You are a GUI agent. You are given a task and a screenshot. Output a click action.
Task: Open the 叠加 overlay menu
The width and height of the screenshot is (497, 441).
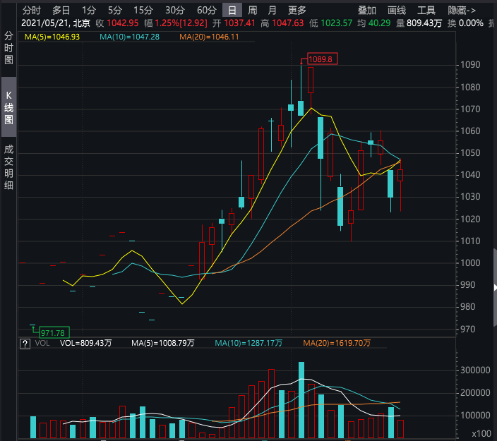[367, 11]
